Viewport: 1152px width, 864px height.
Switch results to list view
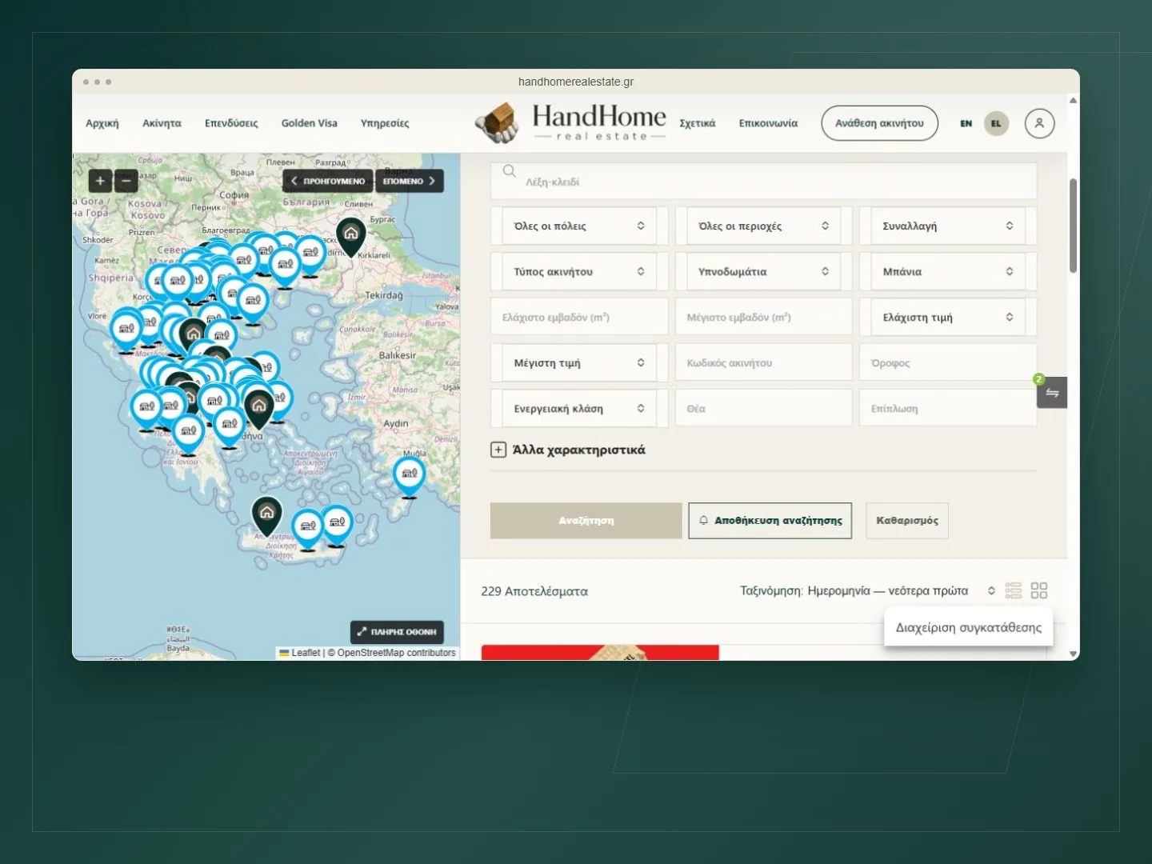tap(1014, 590)
